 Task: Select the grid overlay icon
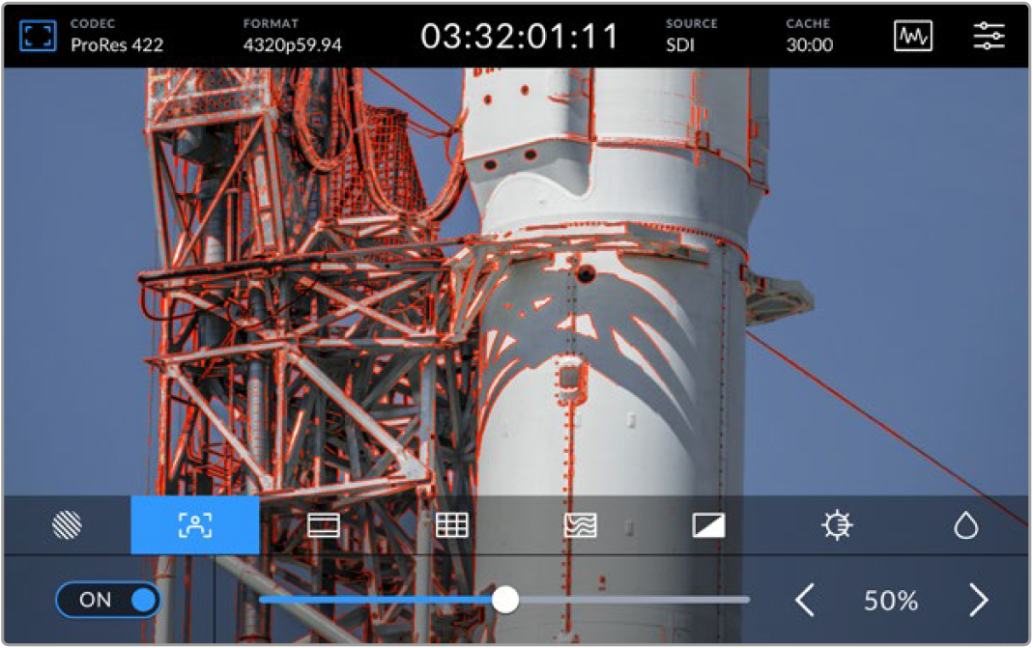coord(452,525)
